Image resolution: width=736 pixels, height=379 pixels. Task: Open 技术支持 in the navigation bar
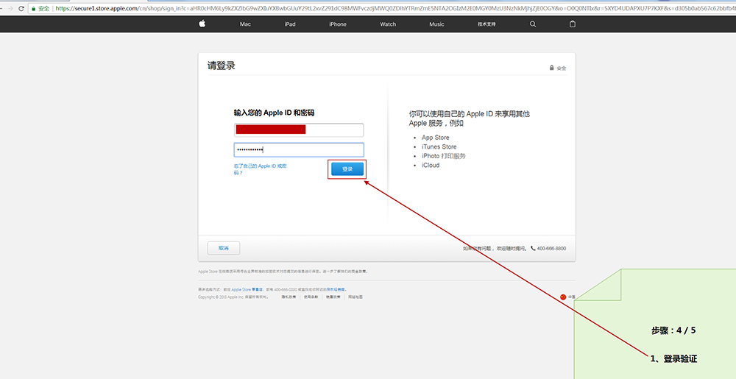(x=486, y=24)
